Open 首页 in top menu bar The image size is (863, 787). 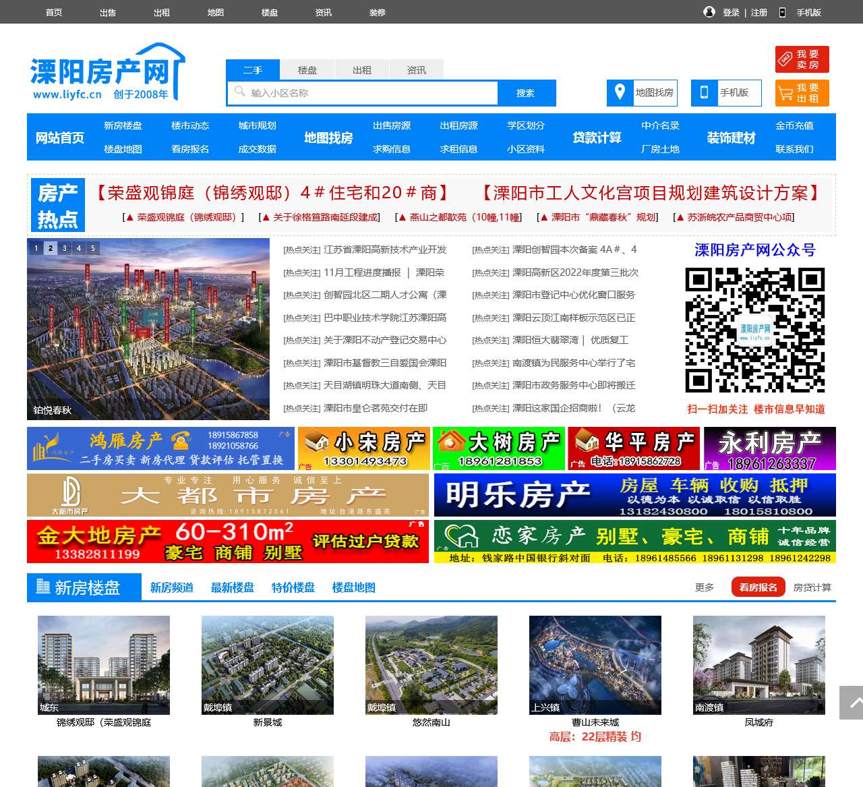pos(54,12)
